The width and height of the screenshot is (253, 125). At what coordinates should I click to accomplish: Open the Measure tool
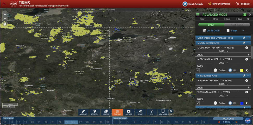(x=83, y=112)
